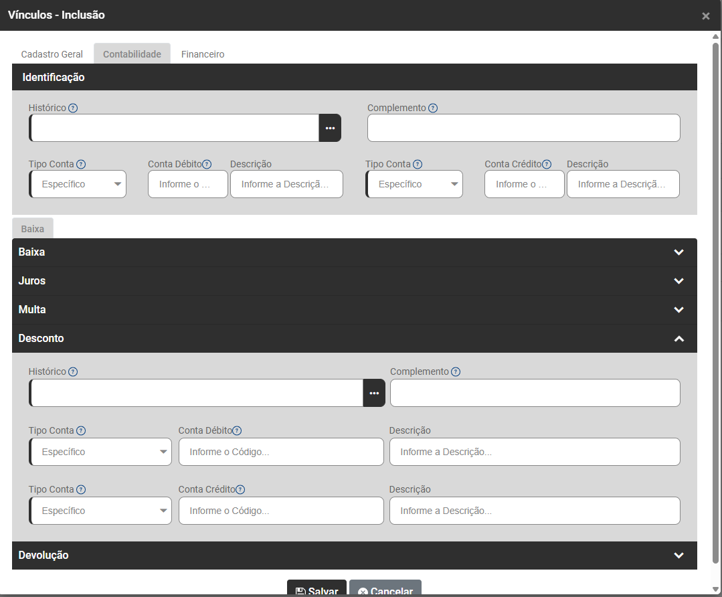Focus Histórico field in Identificação

[174, 128]
